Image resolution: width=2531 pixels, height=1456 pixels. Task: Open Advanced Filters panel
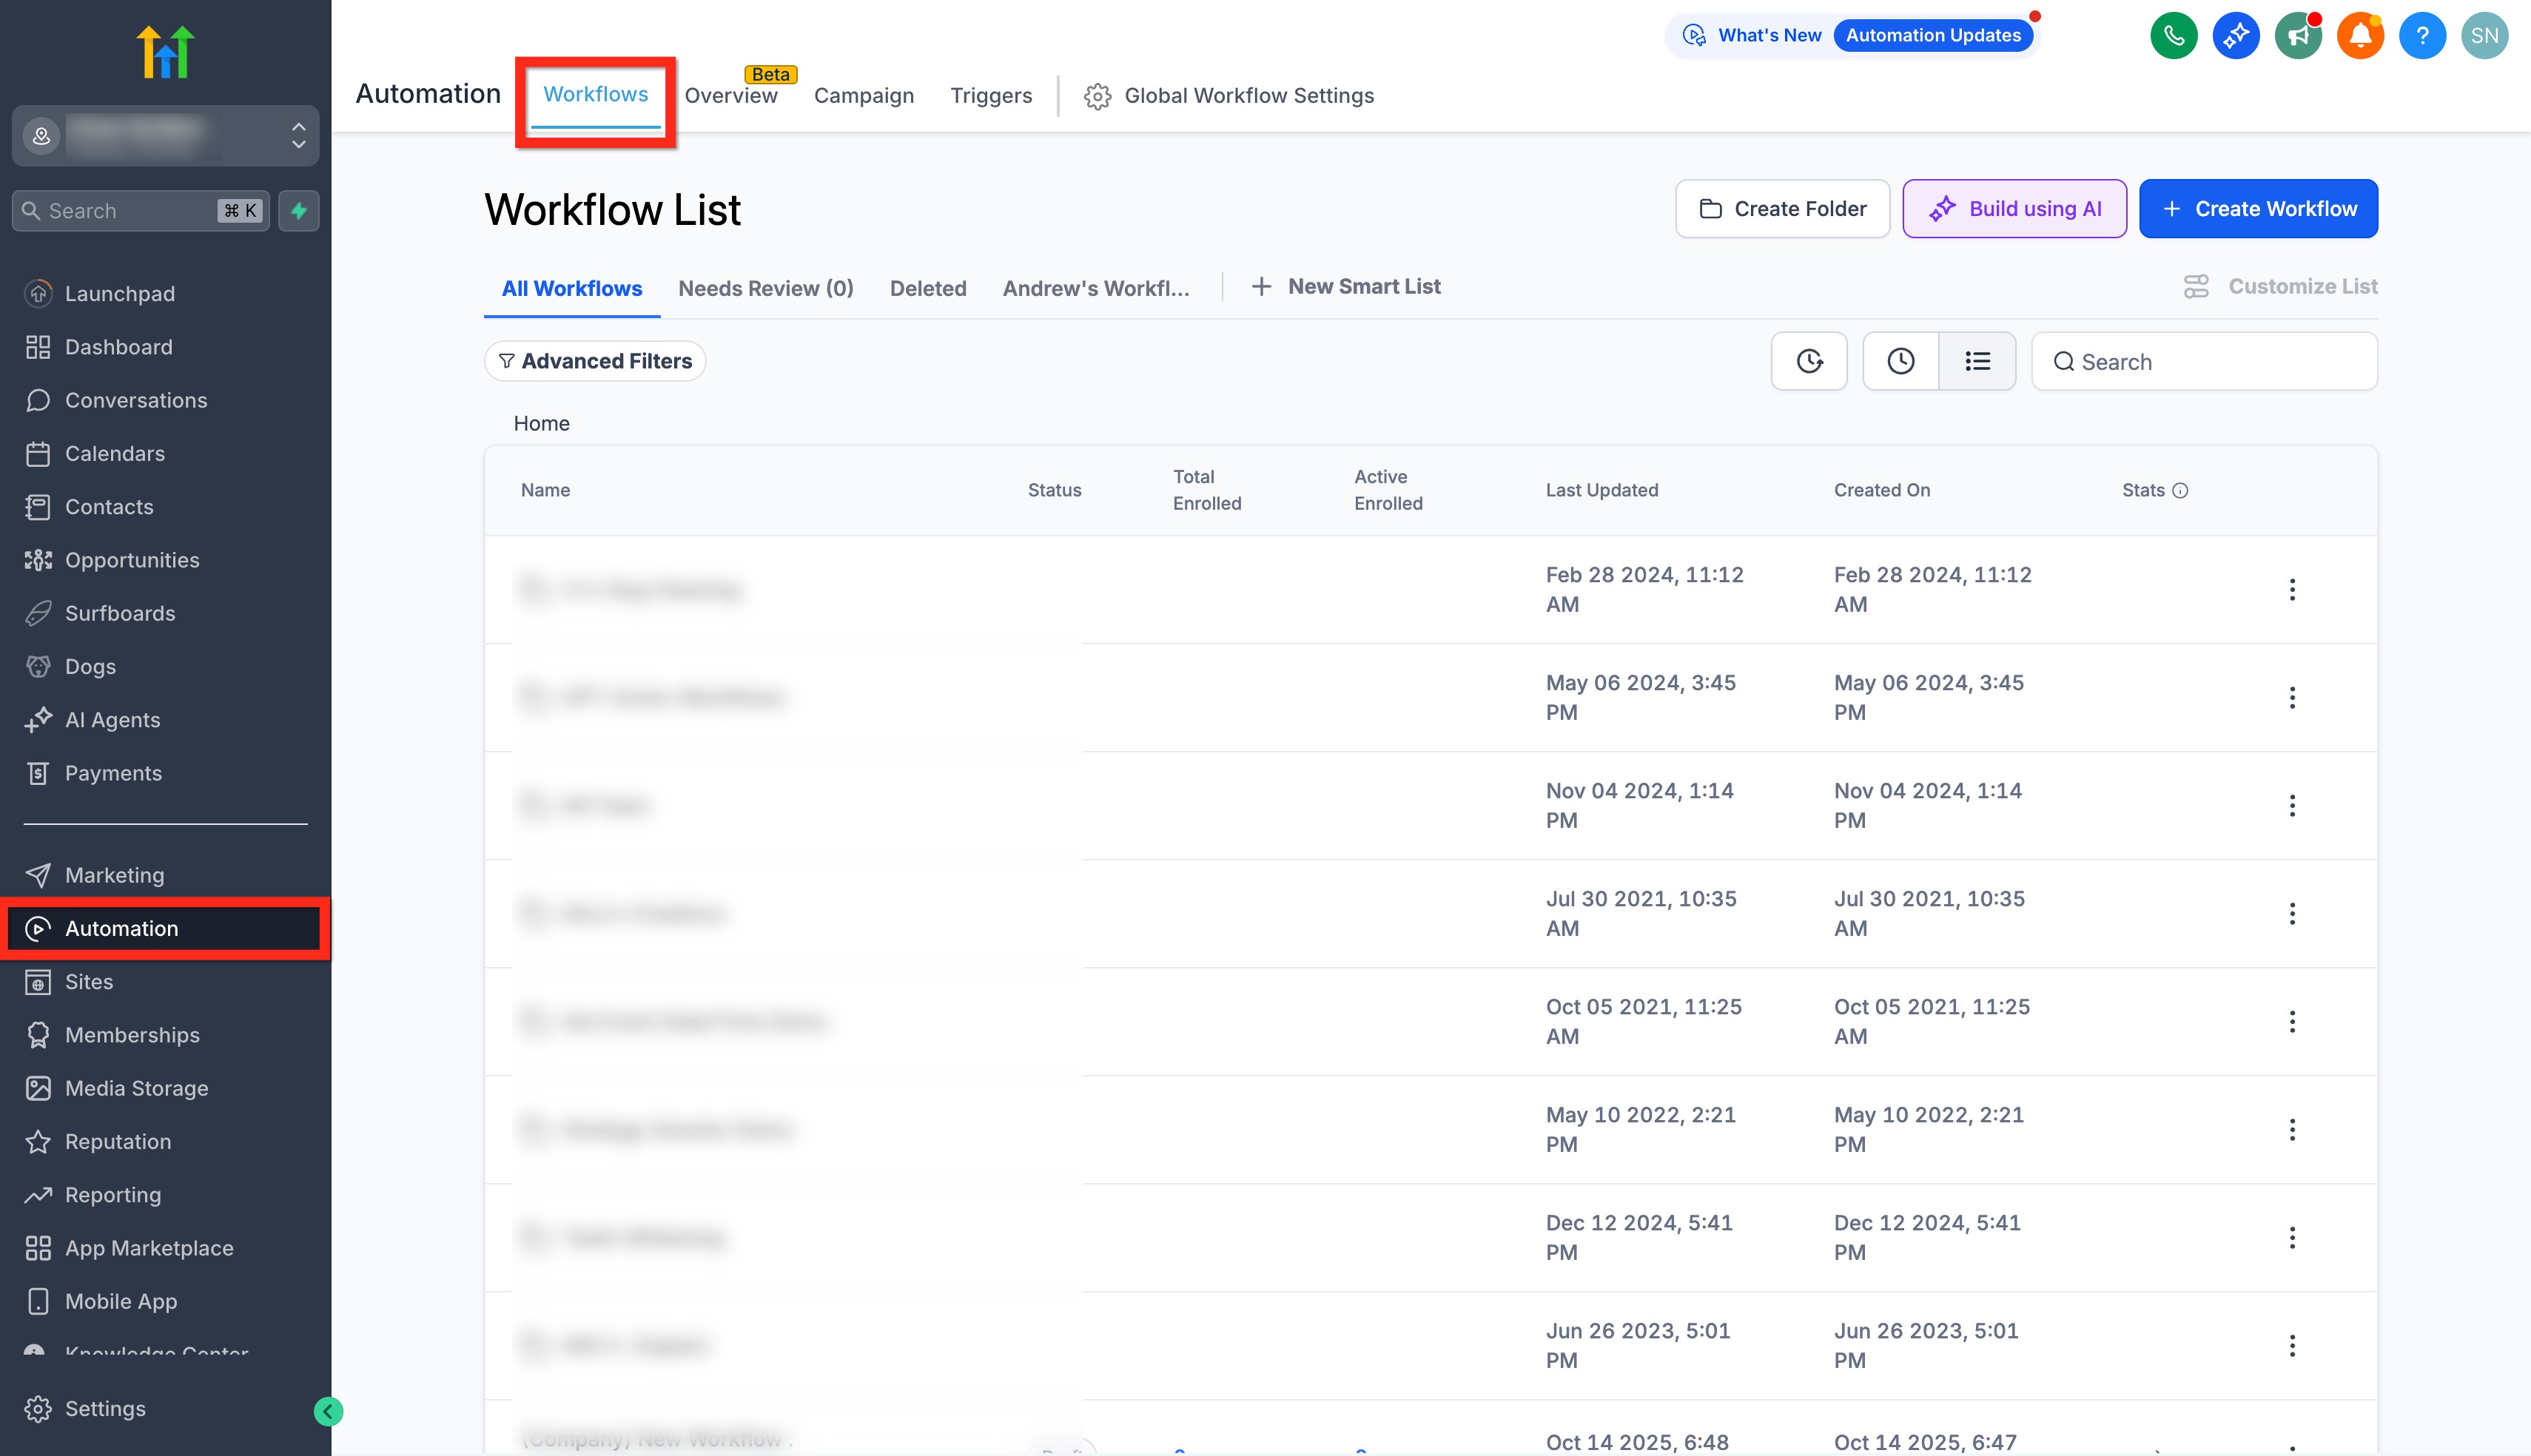[595, 361]
